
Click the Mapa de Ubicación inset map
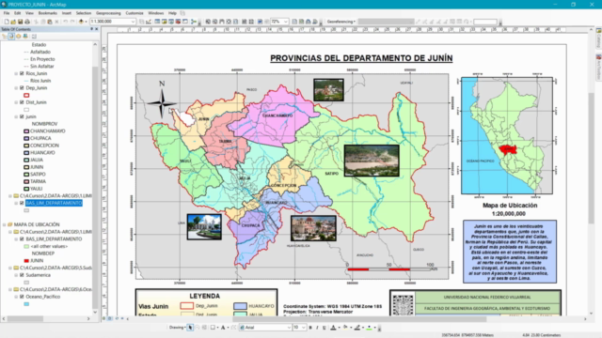coord(507,135)
